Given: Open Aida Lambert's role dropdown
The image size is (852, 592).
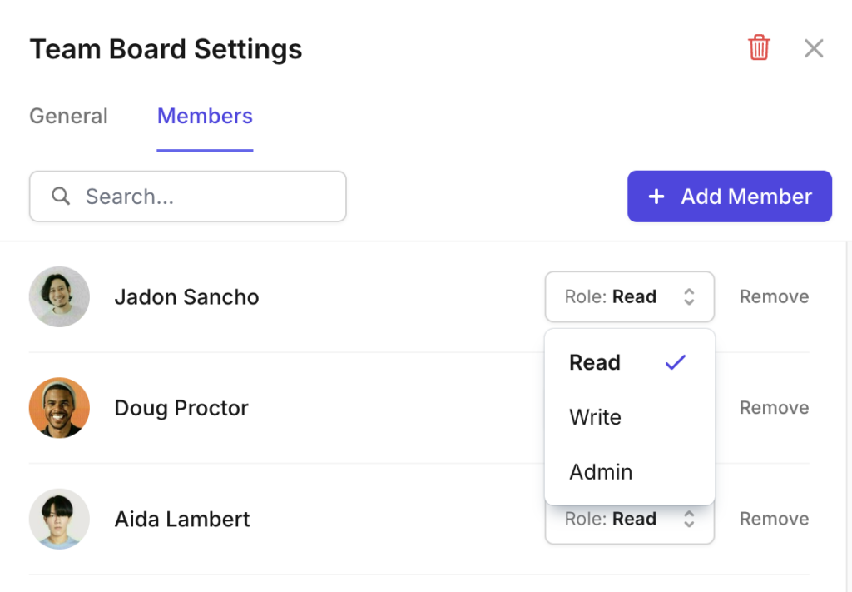Looking at the screenshot, I should 629,524.
